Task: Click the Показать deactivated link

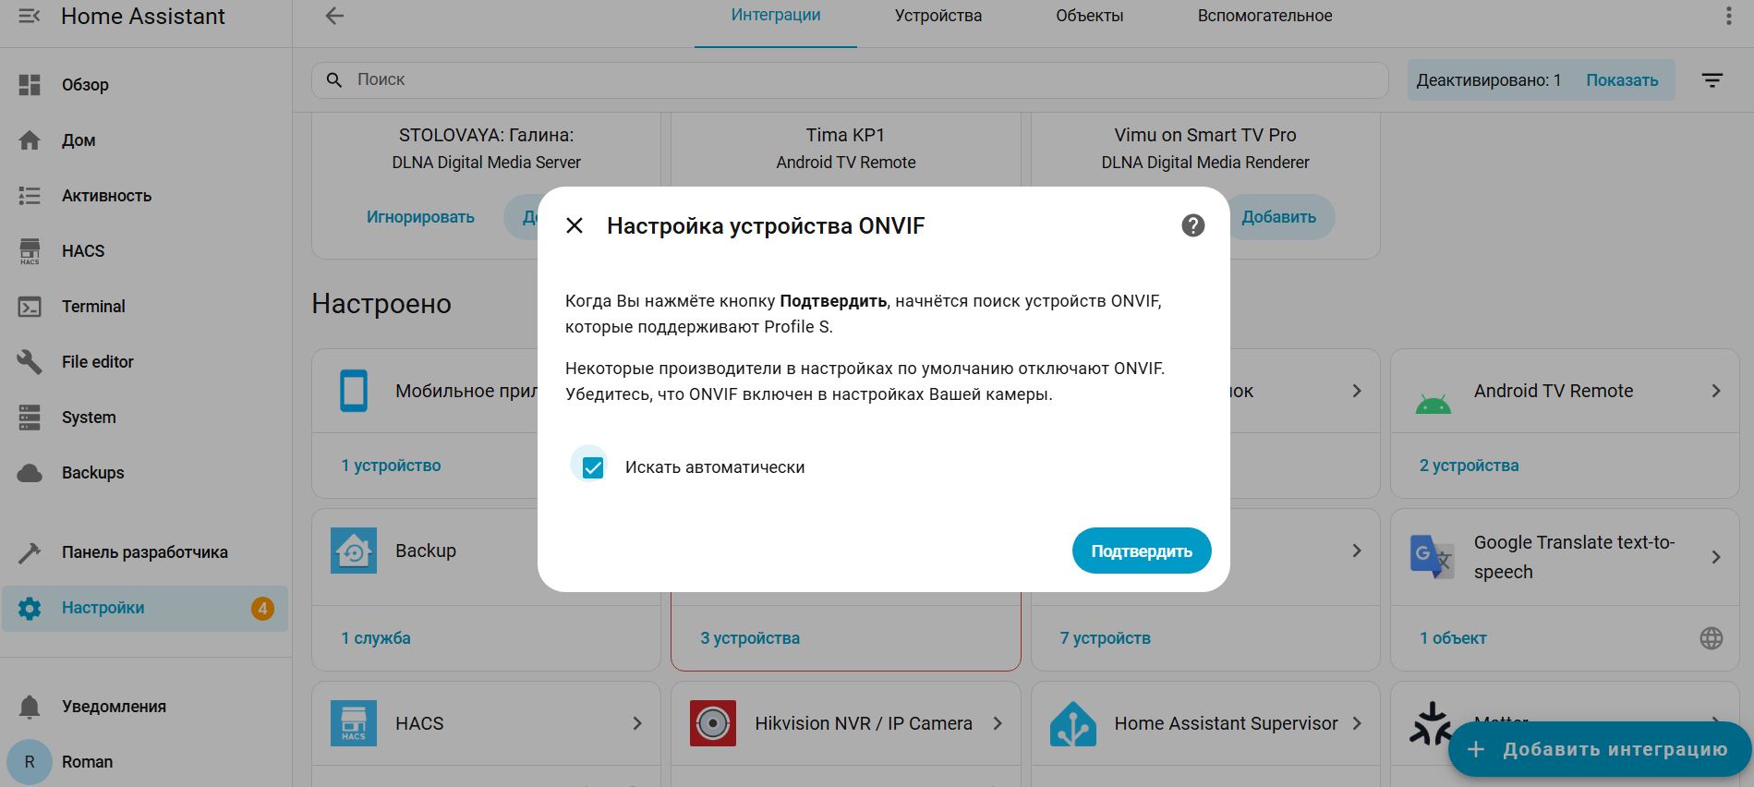Action: pos(1621,80)
